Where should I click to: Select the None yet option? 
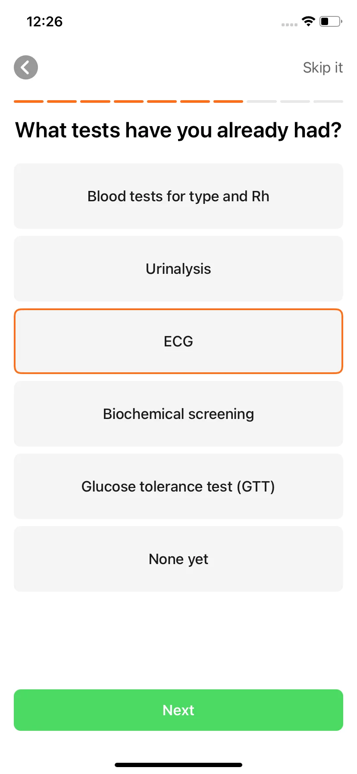[x=178, y=559]
